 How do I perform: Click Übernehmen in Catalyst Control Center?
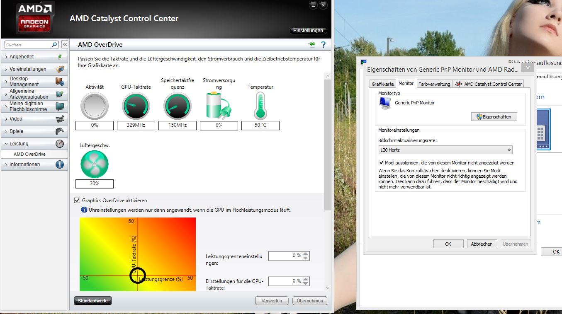tap(310, 301)
